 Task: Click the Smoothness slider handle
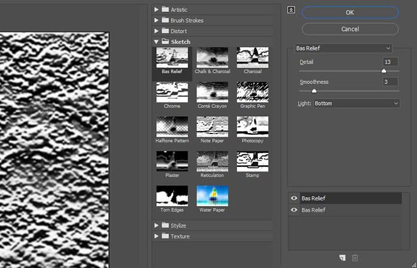(x=314, y=91)
